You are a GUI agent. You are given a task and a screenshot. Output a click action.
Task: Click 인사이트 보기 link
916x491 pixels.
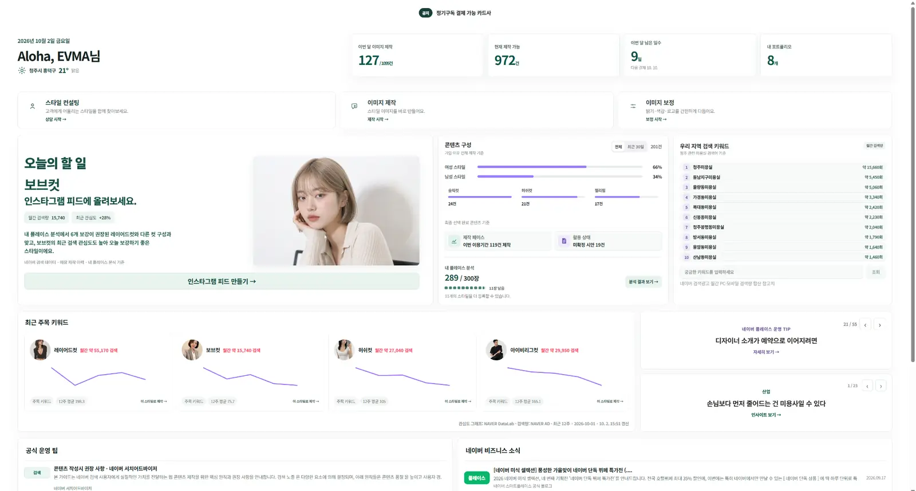[766, 415]
